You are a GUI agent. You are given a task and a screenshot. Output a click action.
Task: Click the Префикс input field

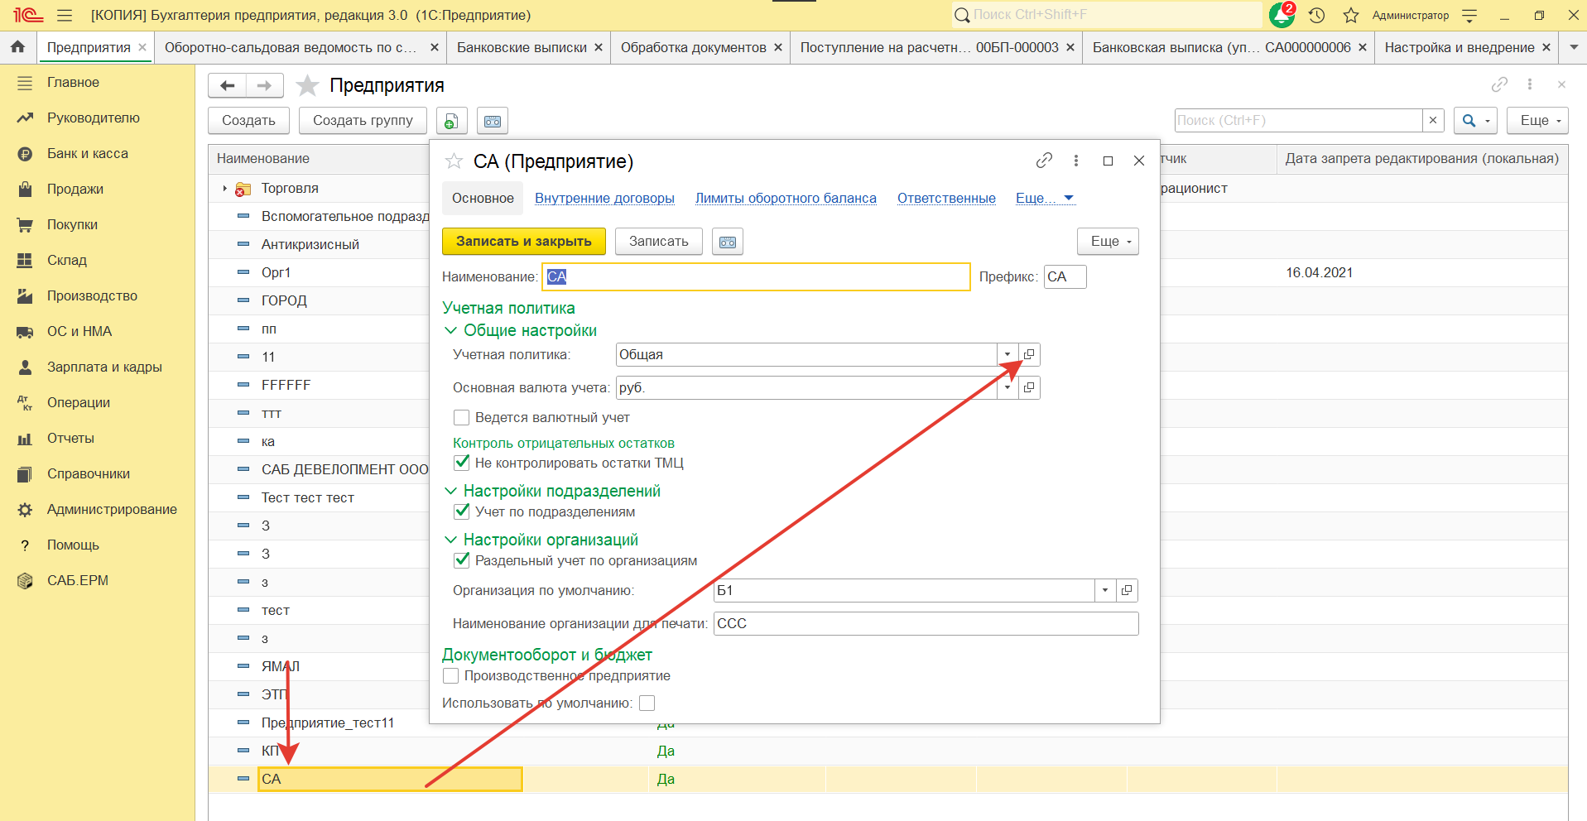(x=1065, y=276)
